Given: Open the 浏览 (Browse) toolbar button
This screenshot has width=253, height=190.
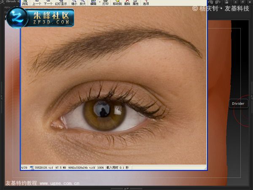Looking at the screenshot, I should click(x=25, y=3).
